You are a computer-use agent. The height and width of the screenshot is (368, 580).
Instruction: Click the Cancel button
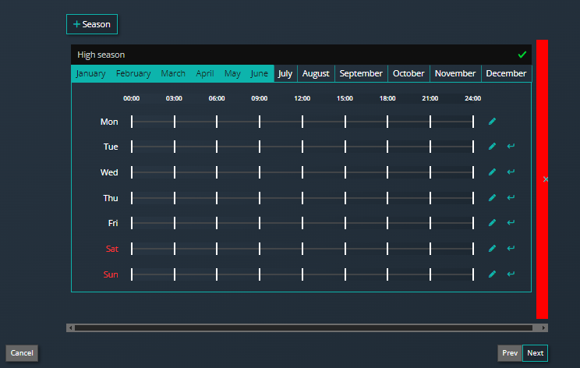pyautogui.click(x=22, y=353)
